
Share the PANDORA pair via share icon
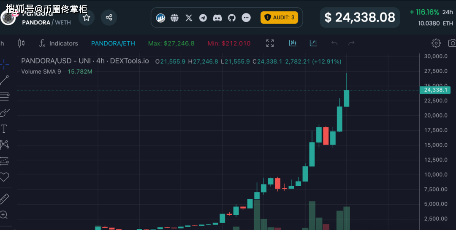coord(109,18)
